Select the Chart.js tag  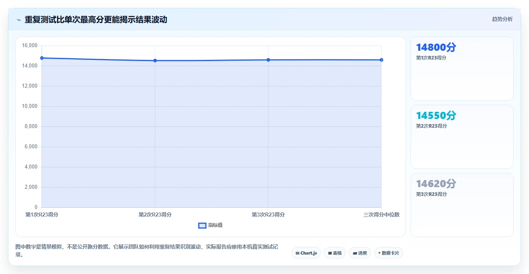(306, 253)
